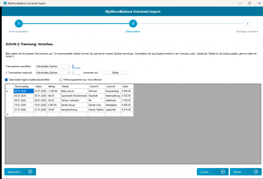Screen dimensions: 263x179
Task: Open the 'Trennzeichen auswählen' dropdown
Action: coord(53,66)
